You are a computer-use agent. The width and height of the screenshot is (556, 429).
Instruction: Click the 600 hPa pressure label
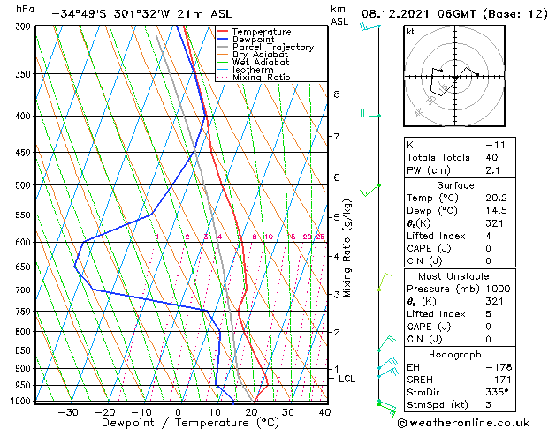pyautogui.click(x=23, y=242)
